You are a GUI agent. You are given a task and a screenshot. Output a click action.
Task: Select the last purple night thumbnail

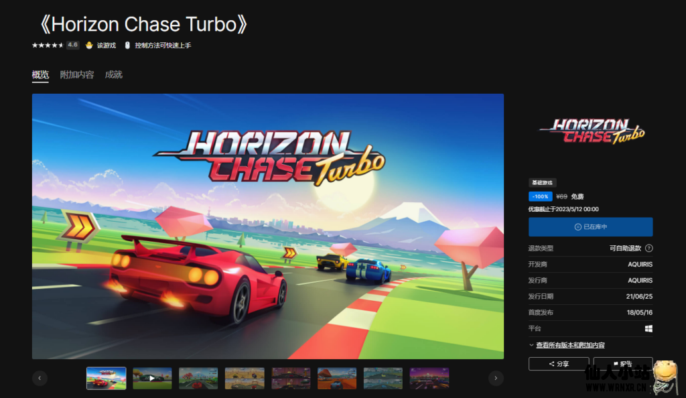tap(429, 378)
